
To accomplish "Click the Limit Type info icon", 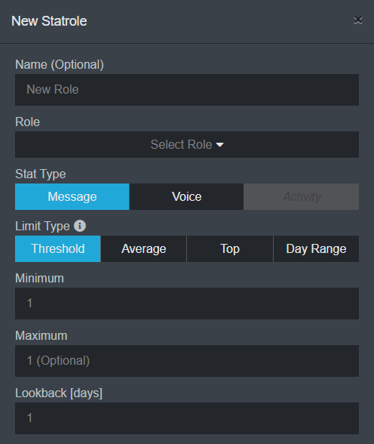I will pos(80,226).
